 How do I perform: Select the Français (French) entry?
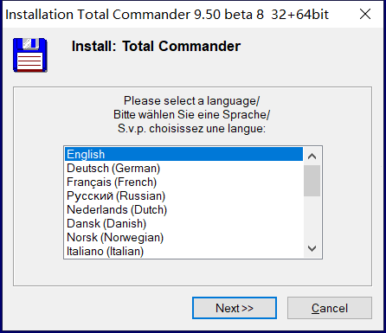pyautogui.click(x=183, y=182)
